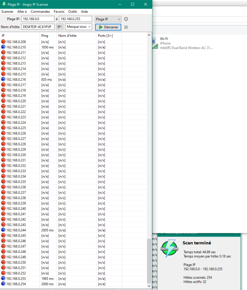Open the fetchers list icon beside Démarrer
Screen dimensions: 247x290
click(x=126, y=27)
